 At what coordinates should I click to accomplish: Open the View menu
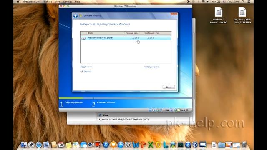tap(58, 2)
